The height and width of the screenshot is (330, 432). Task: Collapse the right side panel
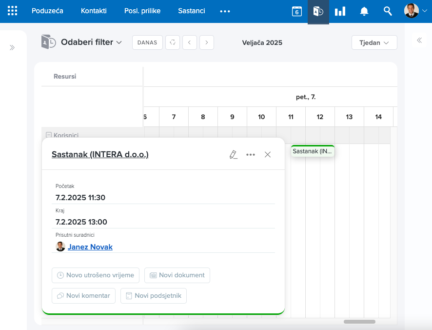pos(419,41)
